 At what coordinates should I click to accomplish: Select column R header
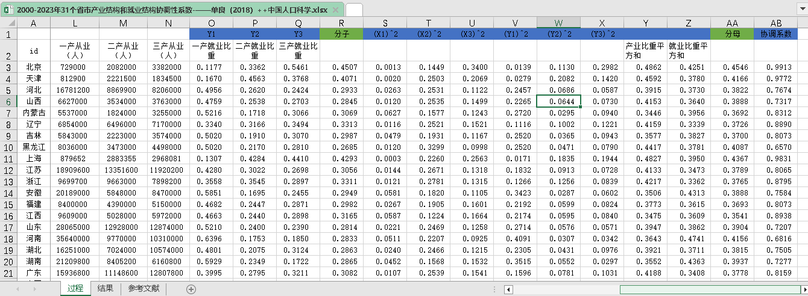coord(341,23)
